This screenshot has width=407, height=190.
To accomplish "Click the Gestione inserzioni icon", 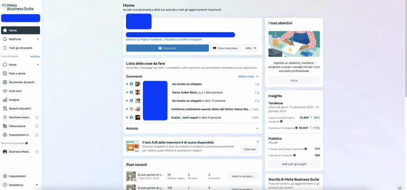I will click(5, 117).
